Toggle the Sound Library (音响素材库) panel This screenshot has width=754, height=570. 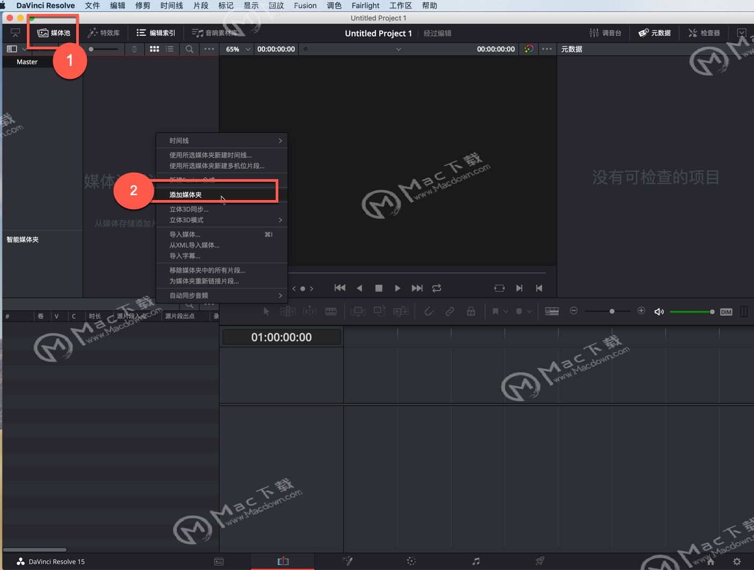(x=215, y=33)
